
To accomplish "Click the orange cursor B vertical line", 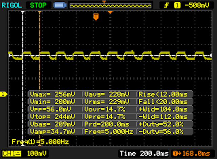I will click(40, 78).
